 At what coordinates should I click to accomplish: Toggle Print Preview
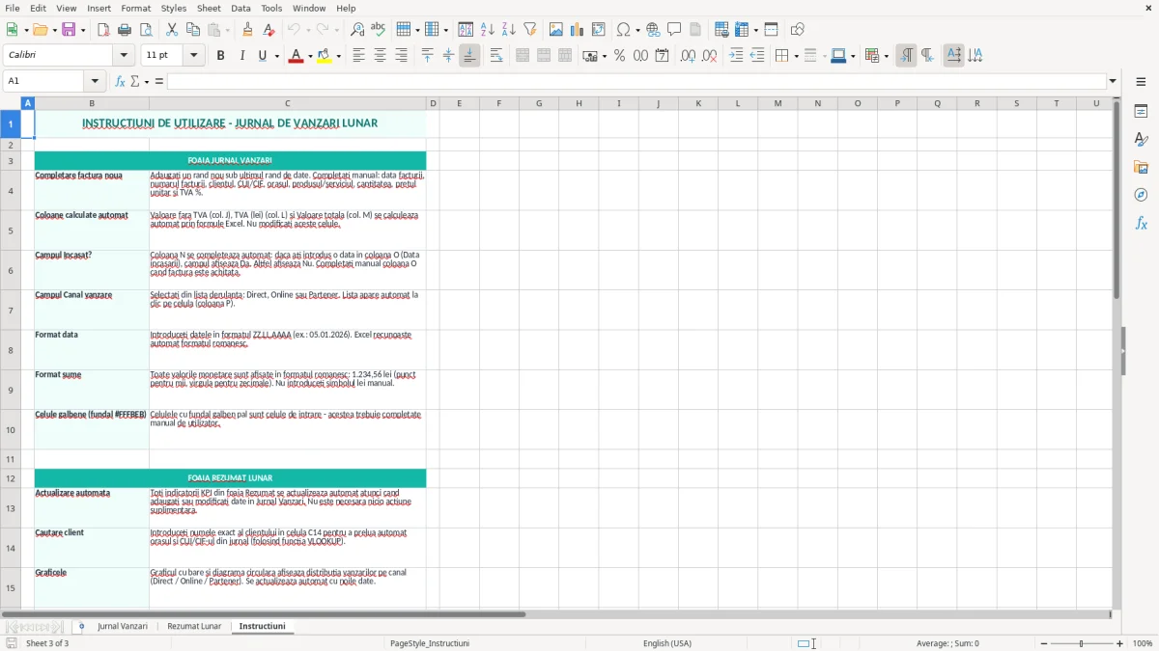(x=145, y=30)
